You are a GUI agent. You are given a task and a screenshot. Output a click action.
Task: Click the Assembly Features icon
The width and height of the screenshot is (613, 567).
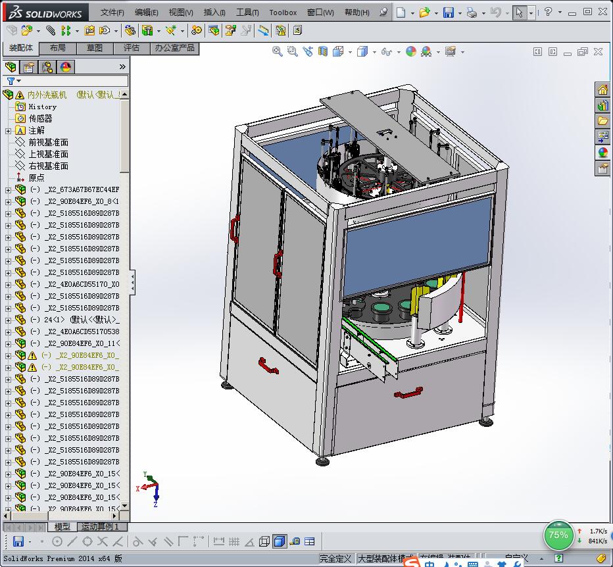147,30
